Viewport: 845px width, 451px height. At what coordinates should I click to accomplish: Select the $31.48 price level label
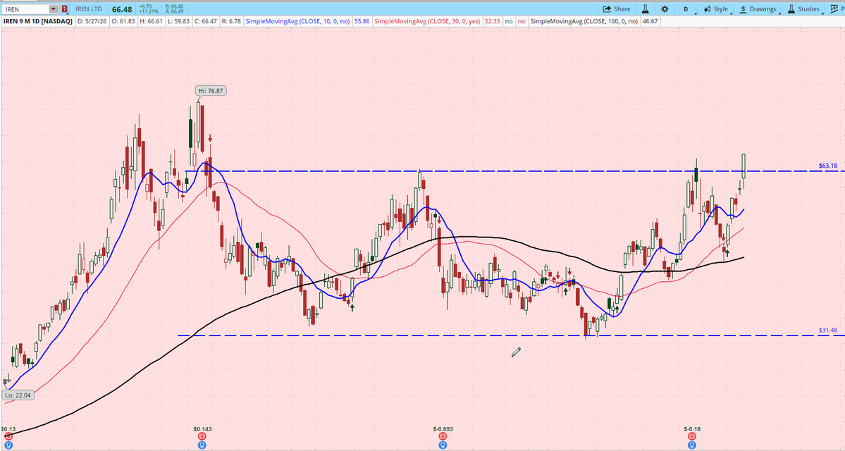(828, 330)
